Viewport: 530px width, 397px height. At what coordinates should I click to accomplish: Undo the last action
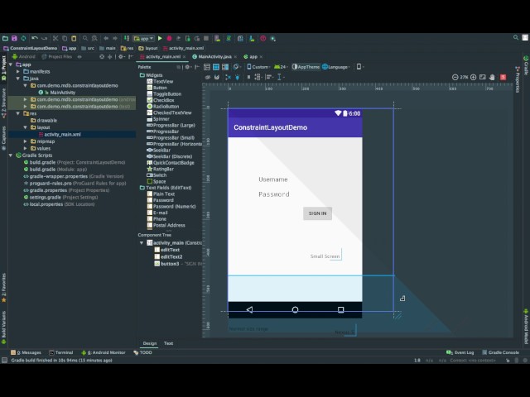click(x=35, y=39)
